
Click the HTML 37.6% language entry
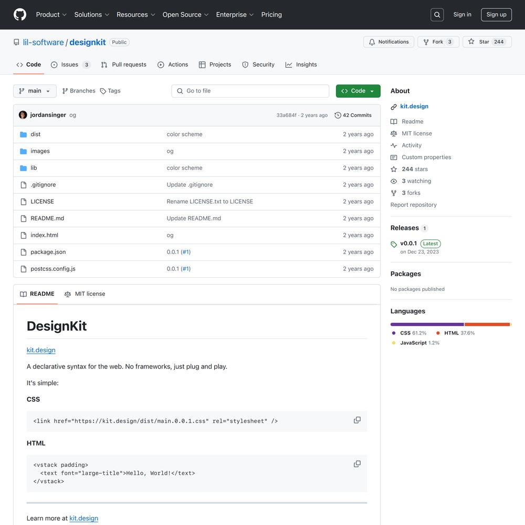455,333
